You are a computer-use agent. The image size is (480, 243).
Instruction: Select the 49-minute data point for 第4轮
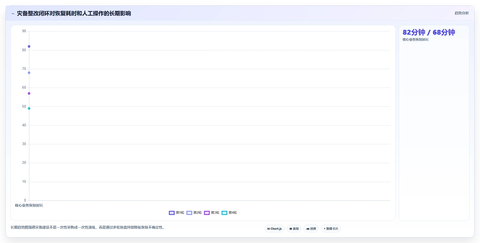coord(29,108)
